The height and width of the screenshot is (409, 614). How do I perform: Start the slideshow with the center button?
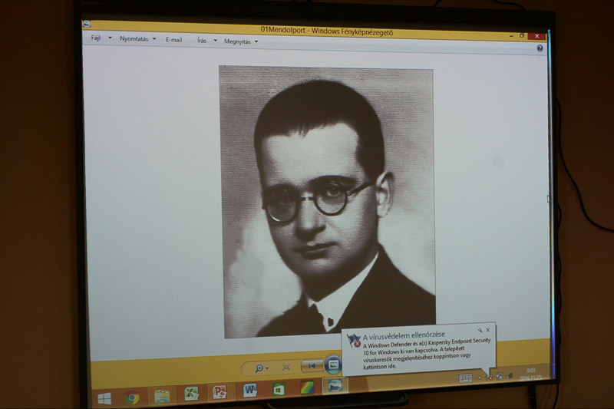[x=334, y=365]
